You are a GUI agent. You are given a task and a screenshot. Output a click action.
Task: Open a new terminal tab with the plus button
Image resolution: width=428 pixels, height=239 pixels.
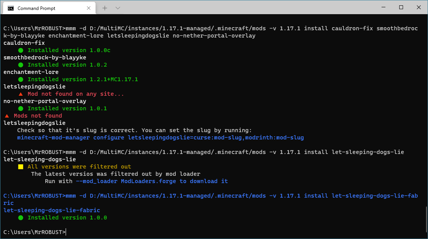click(x=105, y=8)
